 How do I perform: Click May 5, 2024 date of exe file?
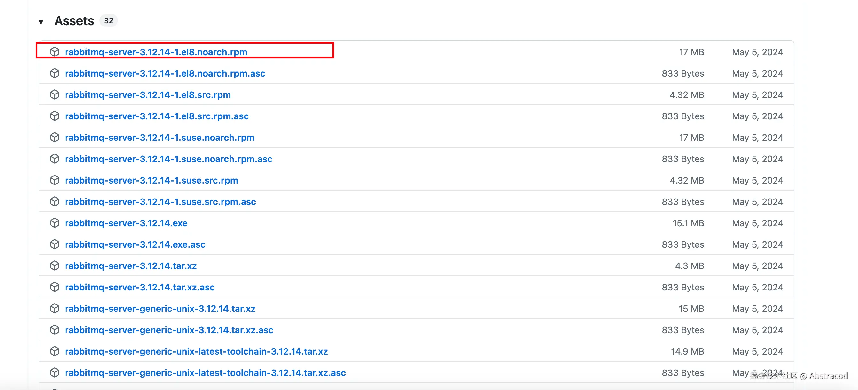pos(757,223)
